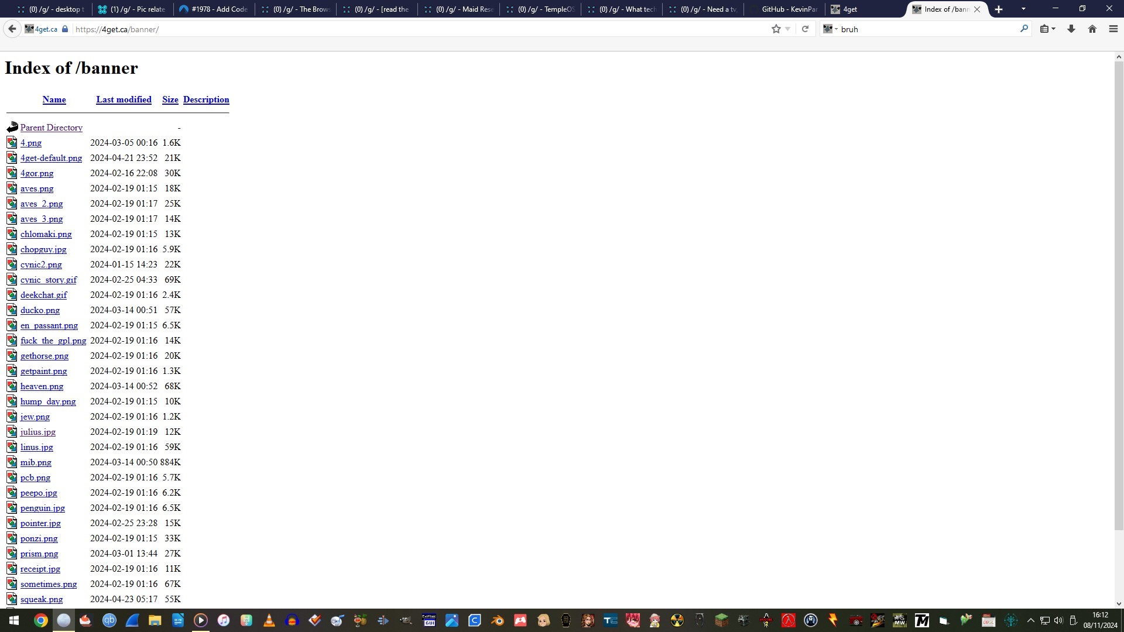Open the 4get-default.png link
Screen dimensions: 1124x632
[51, 158]
